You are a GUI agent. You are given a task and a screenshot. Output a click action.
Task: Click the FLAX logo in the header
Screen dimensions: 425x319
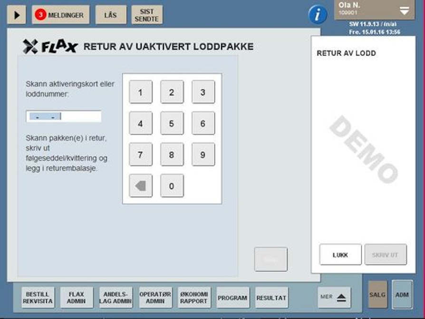50,47
